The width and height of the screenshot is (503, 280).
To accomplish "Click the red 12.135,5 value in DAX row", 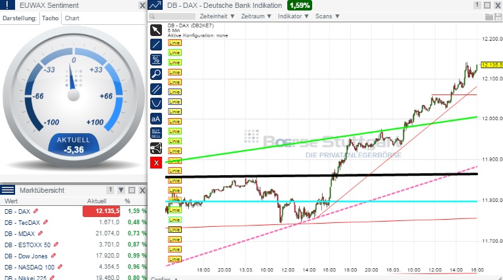I will coord(102,211).
